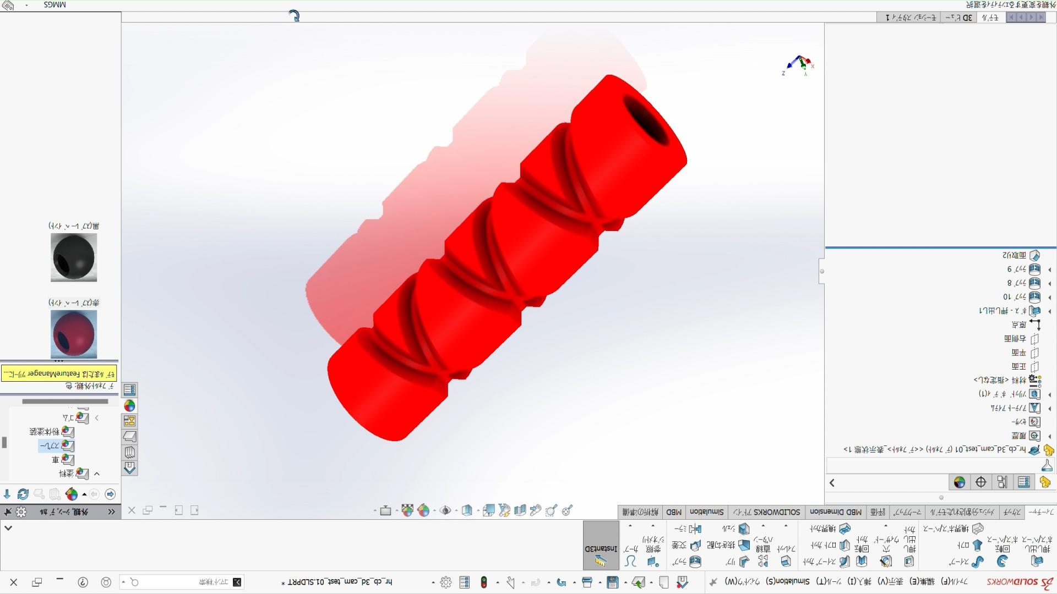Select the 押し出しボス/ベース extrude tool
The width and height of the screenshot is (1057, 594).
pyautogui.click(x=1037, y=549)
